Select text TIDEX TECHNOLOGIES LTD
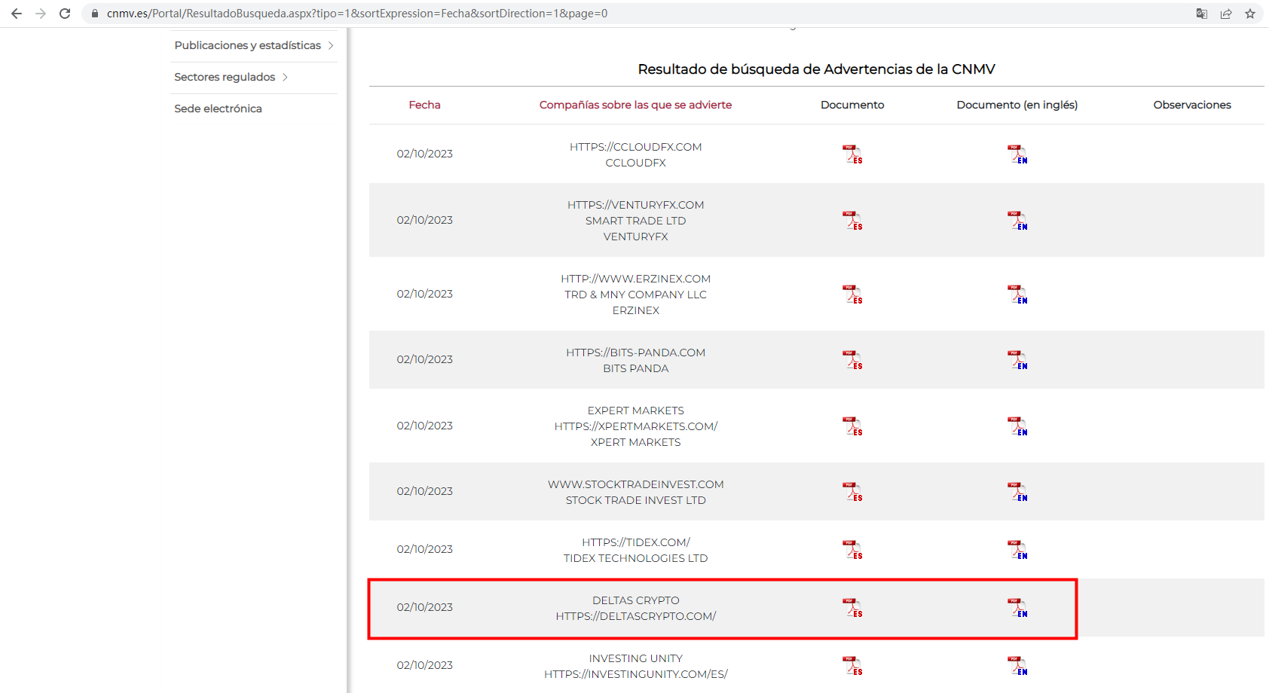The width and height of the screenshot is (1269, 693). pyautogui.click(x=636, y=558)
